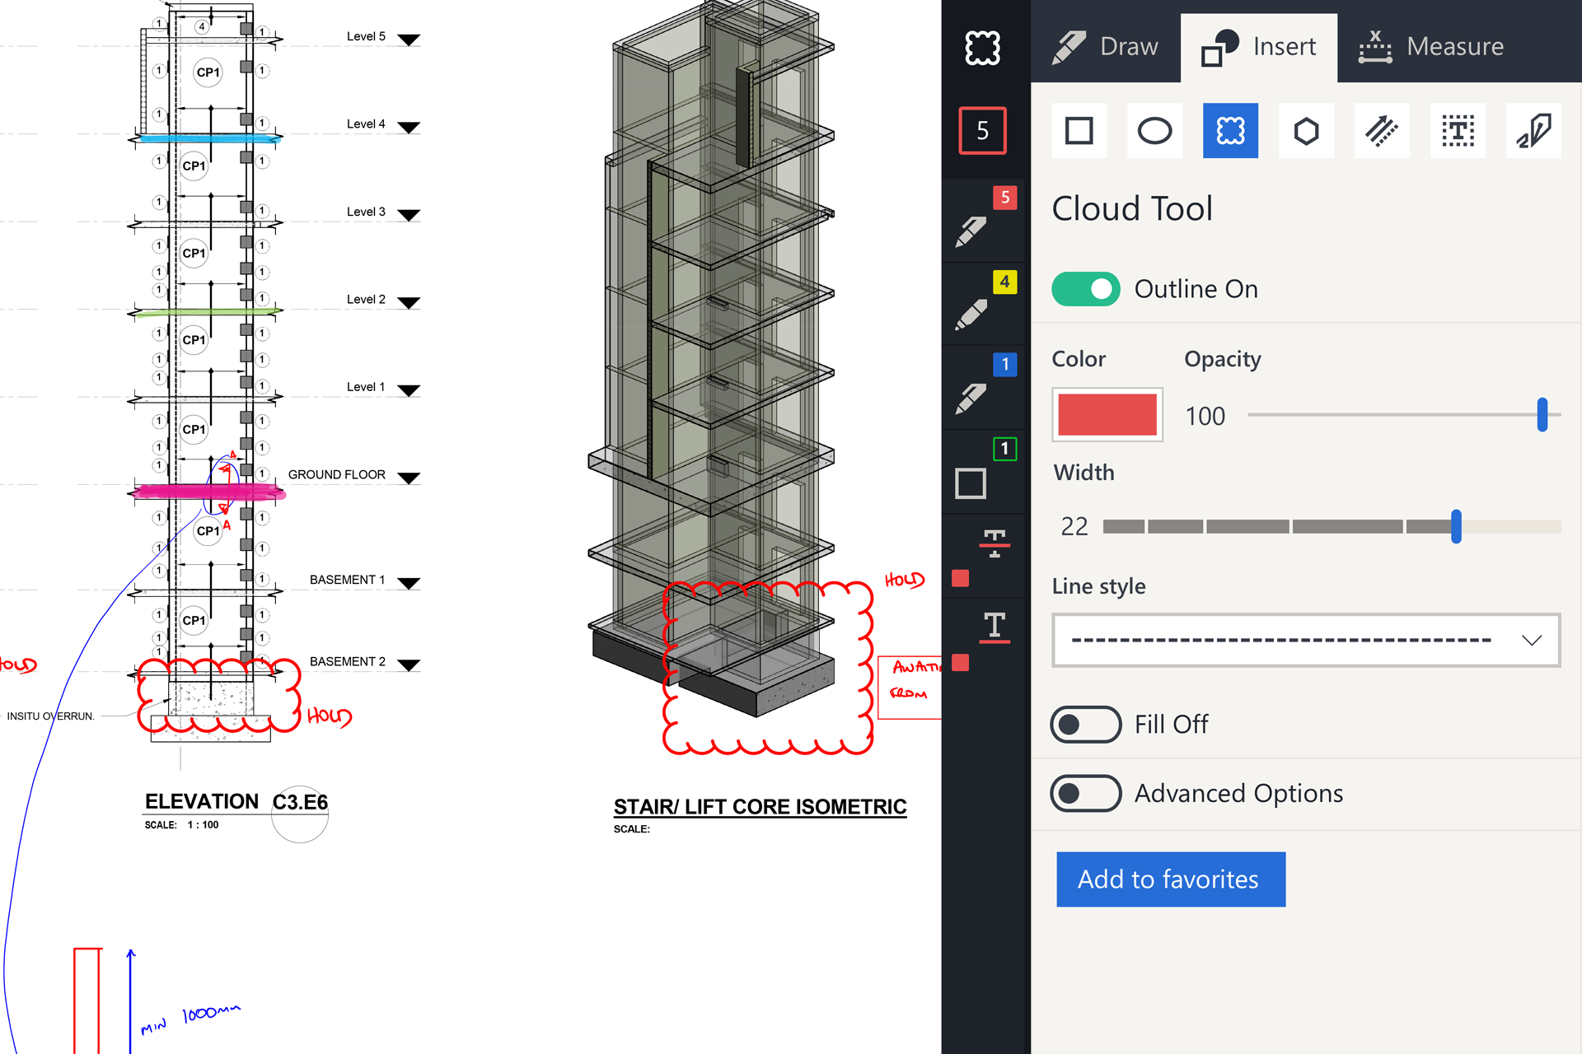Open the Line style dropdown
The height and width of the screenshot is (1054, 1582).
click(1306, 640)
